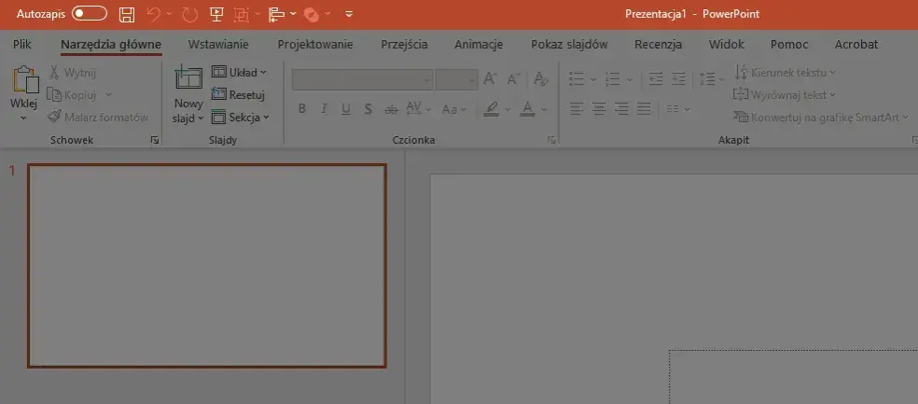The image size is (918, 404).
Task: Start slideshow from beginning icon
Action: tap(216, 15)
